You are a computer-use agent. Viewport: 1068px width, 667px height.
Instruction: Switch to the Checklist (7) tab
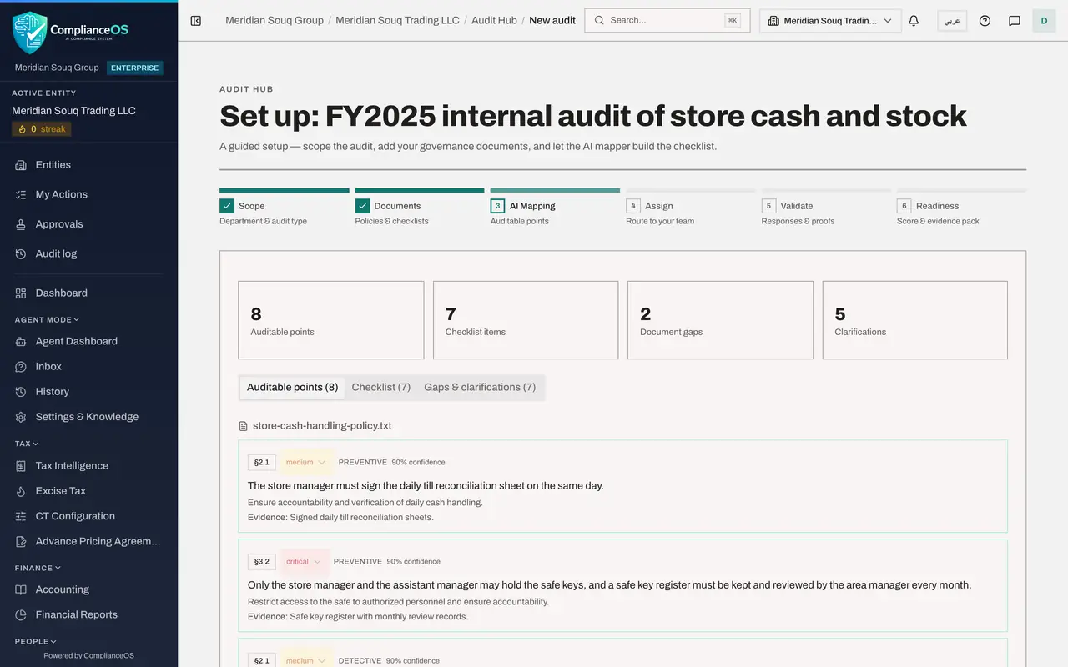coord(381,387)
